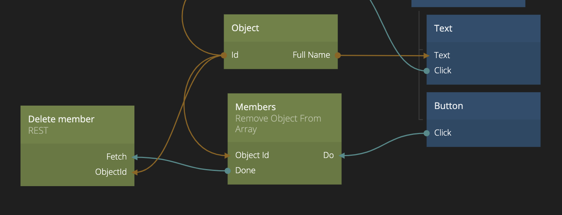This screenshot has height=215, width=562.
Task: Click the Members node's Done port dot
Action: coord(227,171)
